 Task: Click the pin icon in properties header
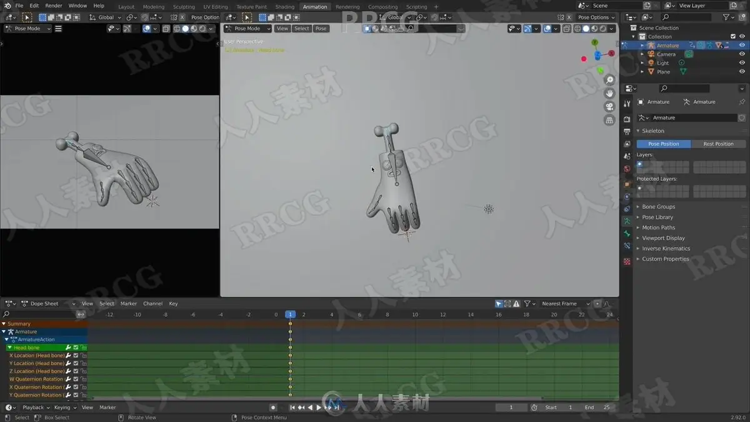pos(742,102)
